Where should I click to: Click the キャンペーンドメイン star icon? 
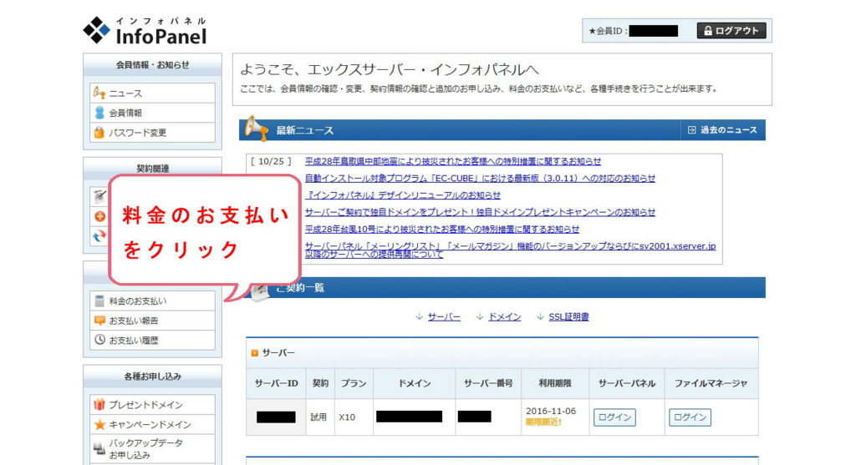pos(99,423)
